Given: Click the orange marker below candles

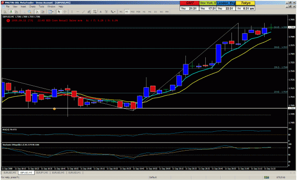Looking at the screenshot, I should click(54, 109).
